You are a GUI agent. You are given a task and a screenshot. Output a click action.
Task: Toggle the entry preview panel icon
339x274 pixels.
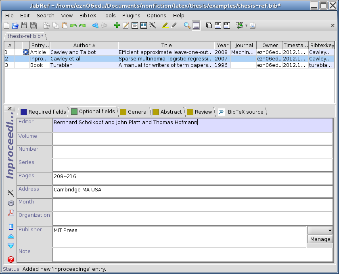click(196, 25)
